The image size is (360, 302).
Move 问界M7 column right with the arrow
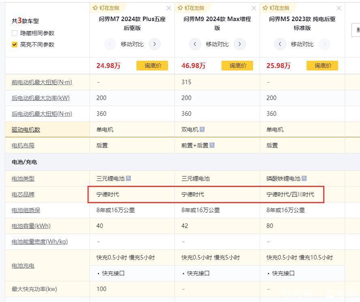pos(154,44)
